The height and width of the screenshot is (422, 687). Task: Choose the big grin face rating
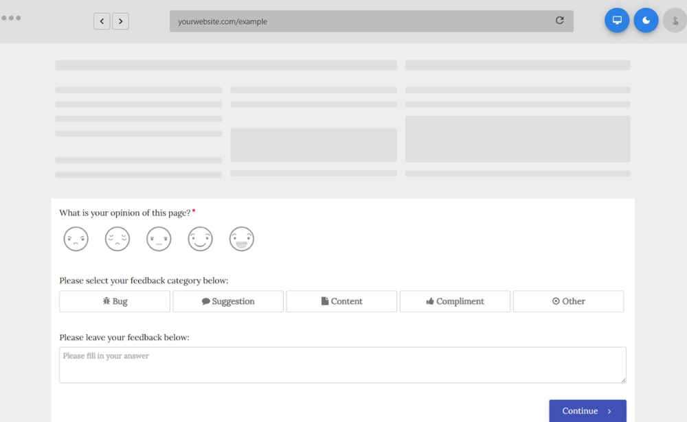[x=241, y=239]
